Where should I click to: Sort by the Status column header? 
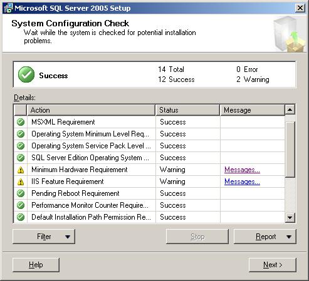click(x=187, y=110)
